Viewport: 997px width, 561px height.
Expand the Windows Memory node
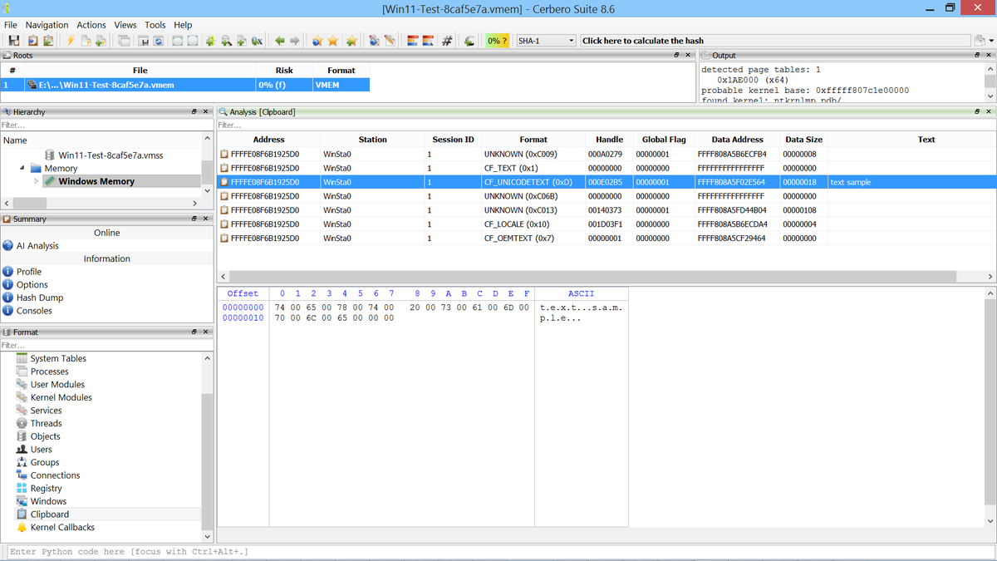[36, 181]
